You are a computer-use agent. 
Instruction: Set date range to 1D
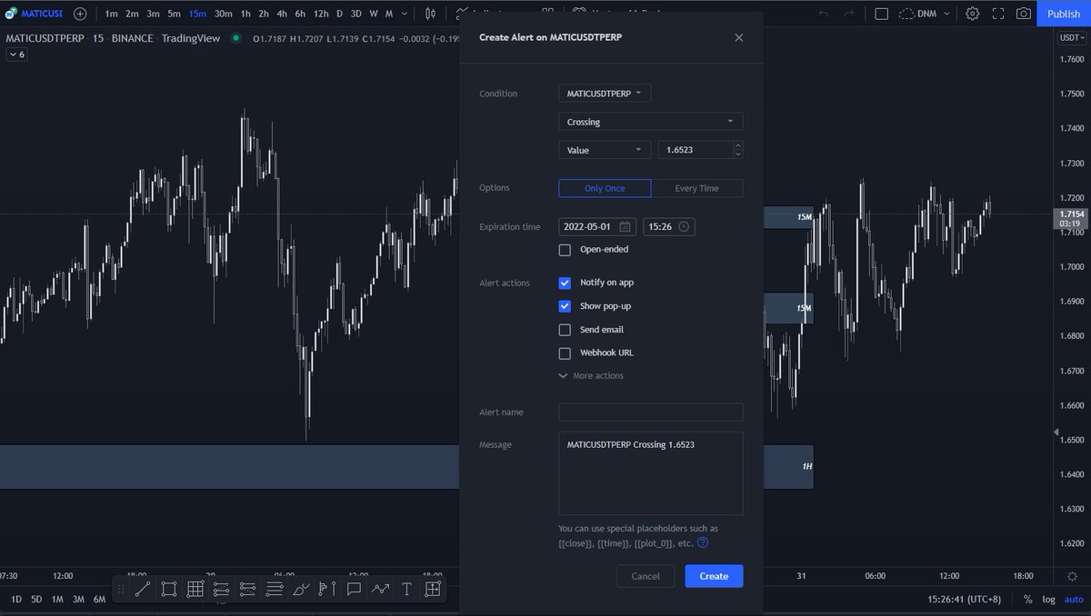click(15, 599)
